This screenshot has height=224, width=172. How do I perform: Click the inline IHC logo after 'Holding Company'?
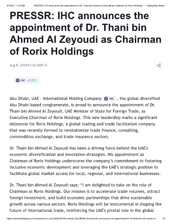coord(106,98)
